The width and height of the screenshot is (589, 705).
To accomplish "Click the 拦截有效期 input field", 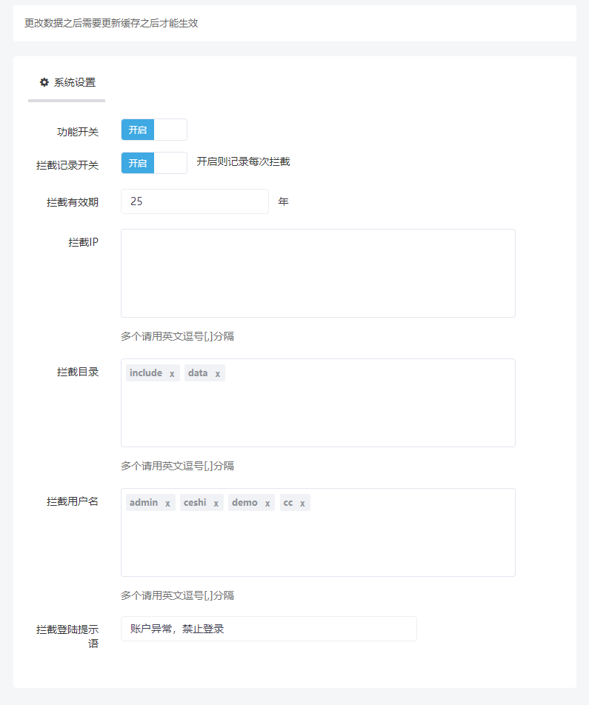I will click(x=194, y=201).
